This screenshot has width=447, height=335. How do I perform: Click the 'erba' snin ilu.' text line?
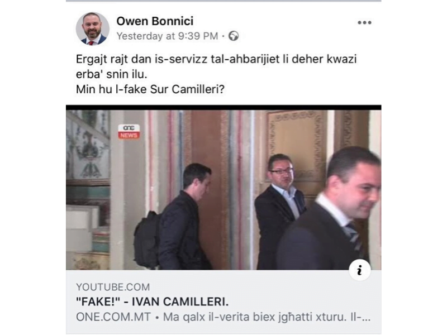pyautogui.click(x=111, y=74)
